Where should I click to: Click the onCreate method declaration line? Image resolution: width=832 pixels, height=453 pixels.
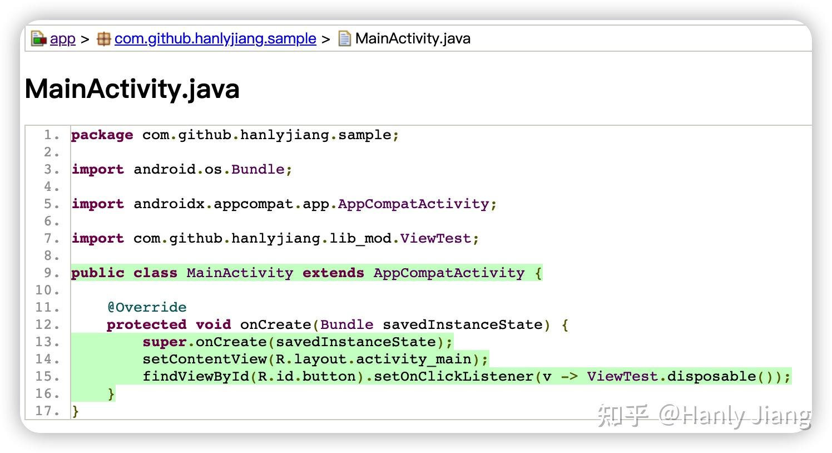click(336, 324)
